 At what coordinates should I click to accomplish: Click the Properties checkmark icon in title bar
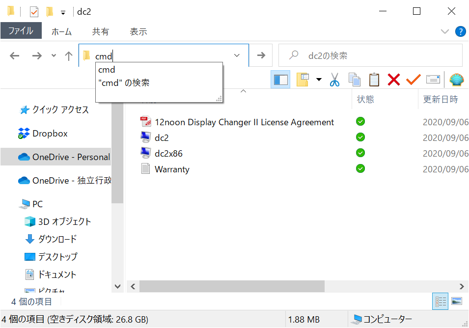click(x=34, y=12)
